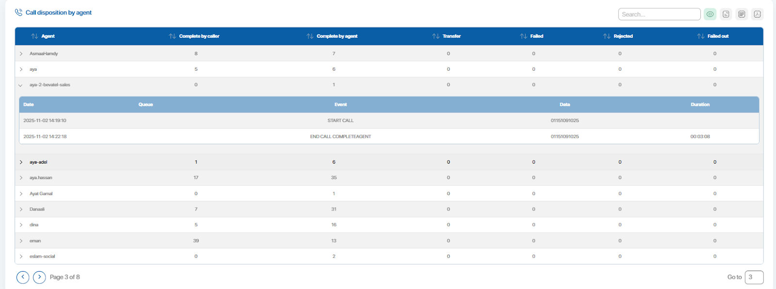Go to the previous page
Viewport: 776px width, 289px height.
point(23,277)
